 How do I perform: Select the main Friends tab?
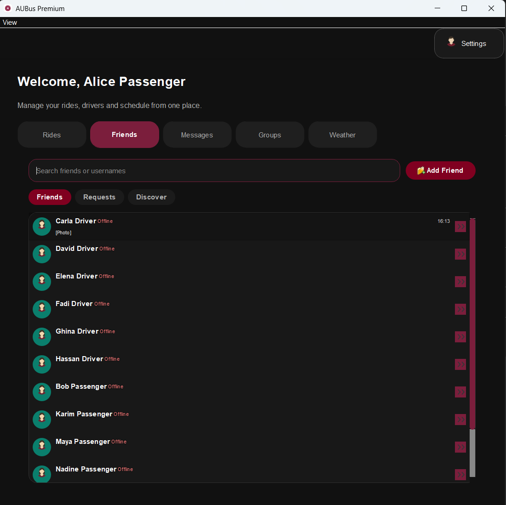[x=125, y=135]
